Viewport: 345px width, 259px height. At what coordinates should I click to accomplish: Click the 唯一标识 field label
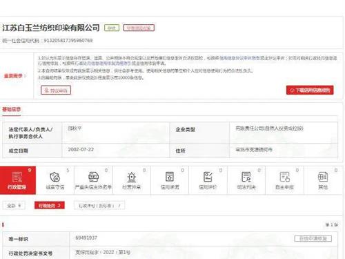tap(18, 239)
